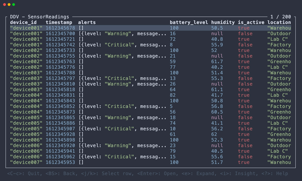The height and width of the screenshot is (181, 302).
Task: Click the green zoom window button
Action: [x=14, y=5]
